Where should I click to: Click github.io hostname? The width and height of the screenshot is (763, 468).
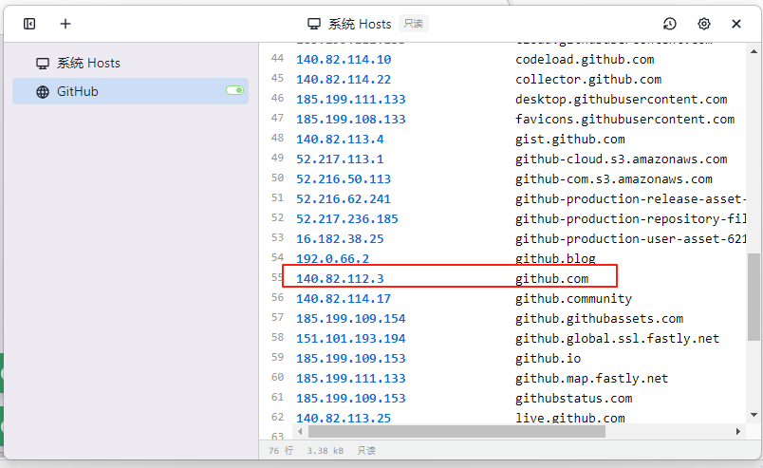[x=548, y=359]
